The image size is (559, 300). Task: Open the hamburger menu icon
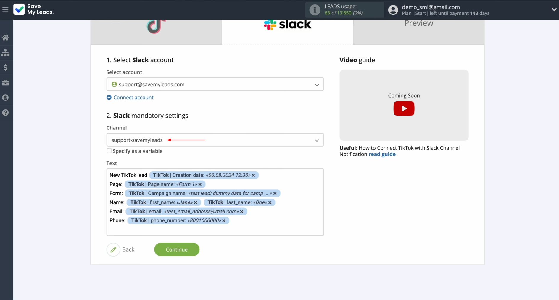pyautogui.click(x=5, y=10)
